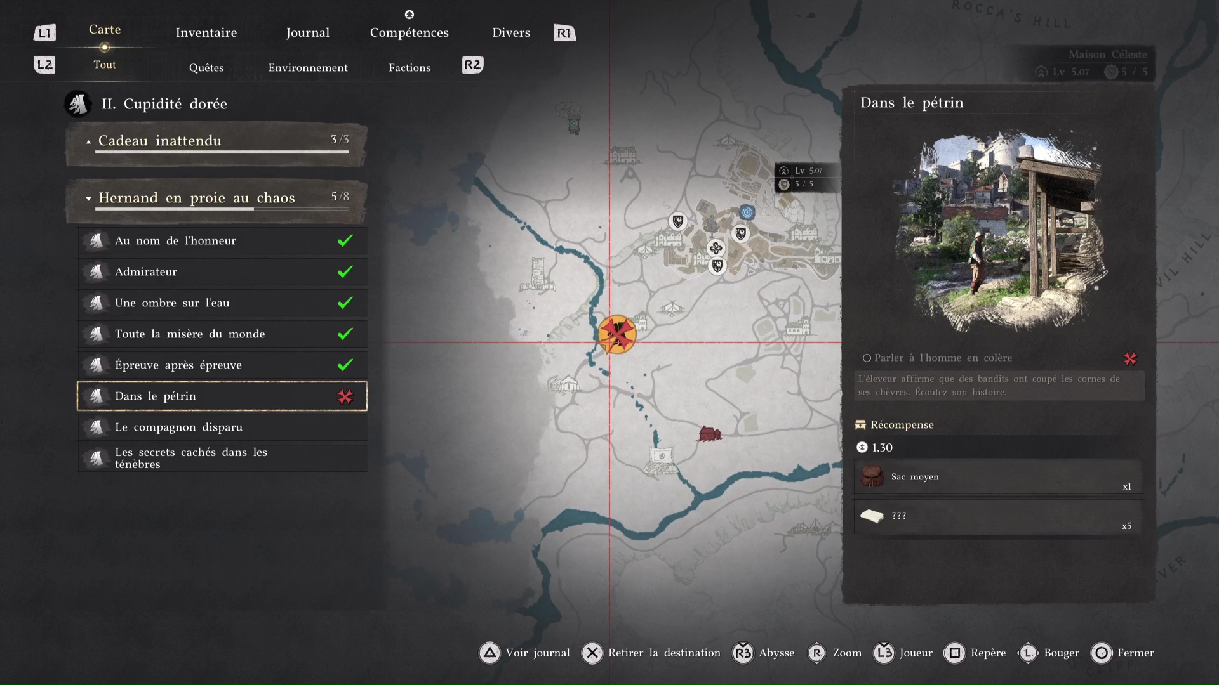
Task: Click the flower emblem marker in town
Action: pyautogui.click(x=716, y=248)
